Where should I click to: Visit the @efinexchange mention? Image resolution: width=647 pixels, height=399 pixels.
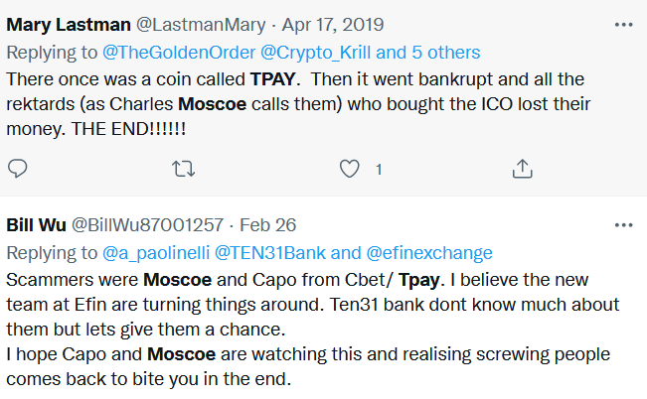429,253
